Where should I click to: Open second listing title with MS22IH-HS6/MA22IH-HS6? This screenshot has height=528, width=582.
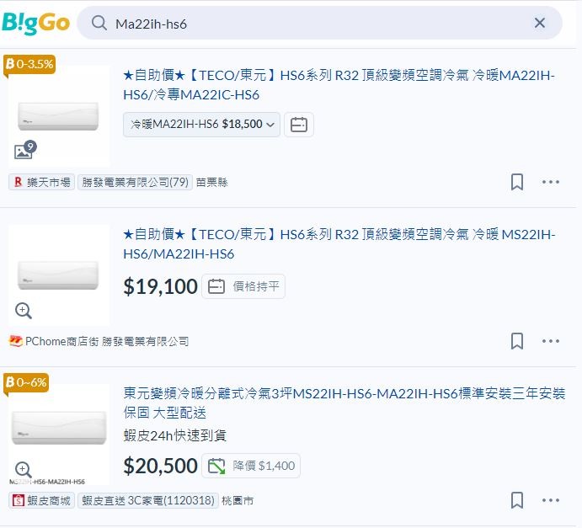coord(339,243)
